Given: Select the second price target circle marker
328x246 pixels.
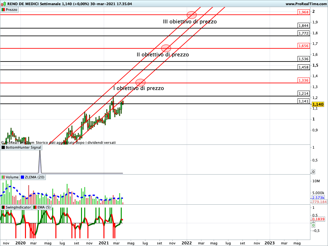Looking at the screenshot, I should [166, 48].
